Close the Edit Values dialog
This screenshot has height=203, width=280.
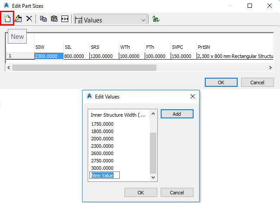[x=193, y=96]
